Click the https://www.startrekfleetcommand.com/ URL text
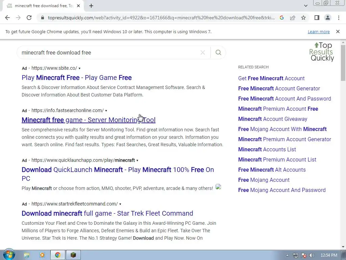The image size is (346, 260). [75, 204]
